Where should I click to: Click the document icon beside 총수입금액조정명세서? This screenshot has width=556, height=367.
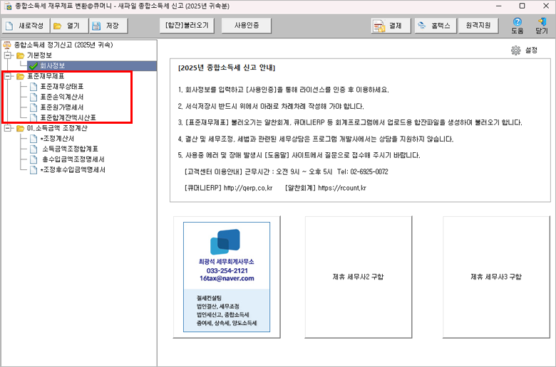[34, 159]
